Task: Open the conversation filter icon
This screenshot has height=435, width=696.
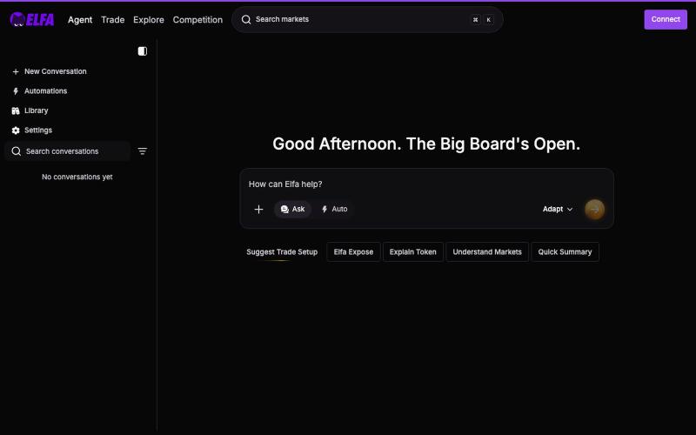Action: (143, 151)
